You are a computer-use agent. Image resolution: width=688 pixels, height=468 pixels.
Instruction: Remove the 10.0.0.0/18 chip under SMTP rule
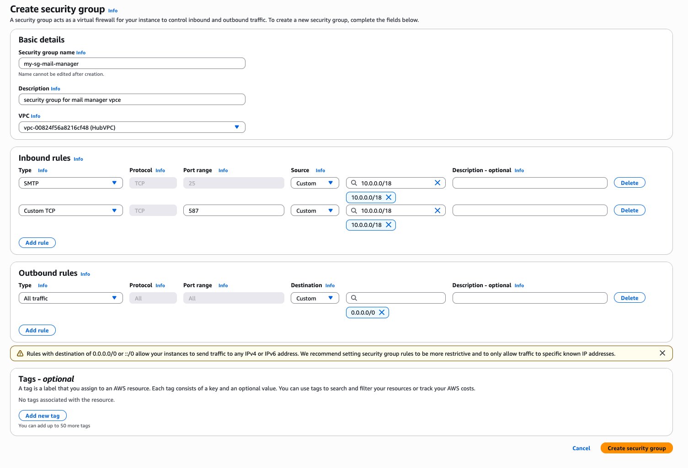coord(389,198)
